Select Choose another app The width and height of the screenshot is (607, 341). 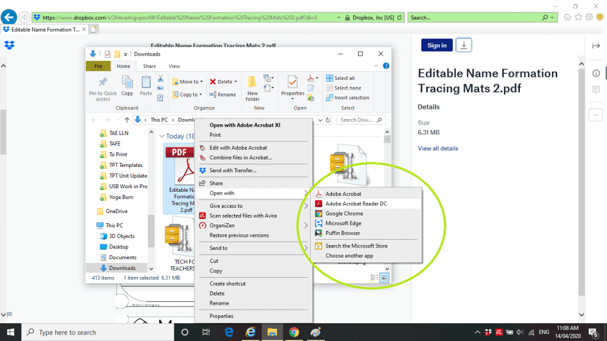[x=366, y=256]
